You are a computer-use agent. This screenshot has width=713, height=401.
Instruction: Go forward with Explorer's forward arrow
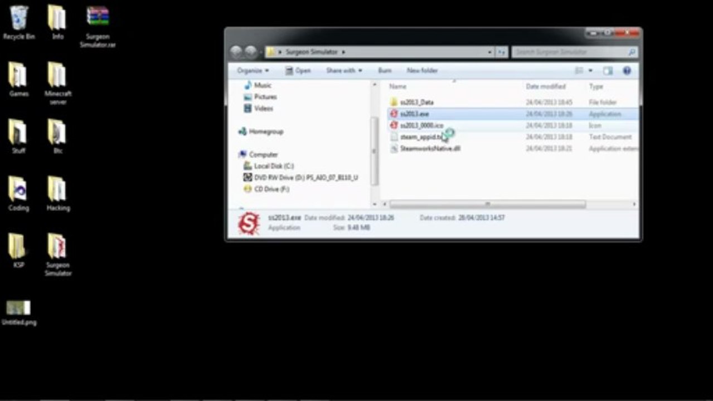click(251, 52)
